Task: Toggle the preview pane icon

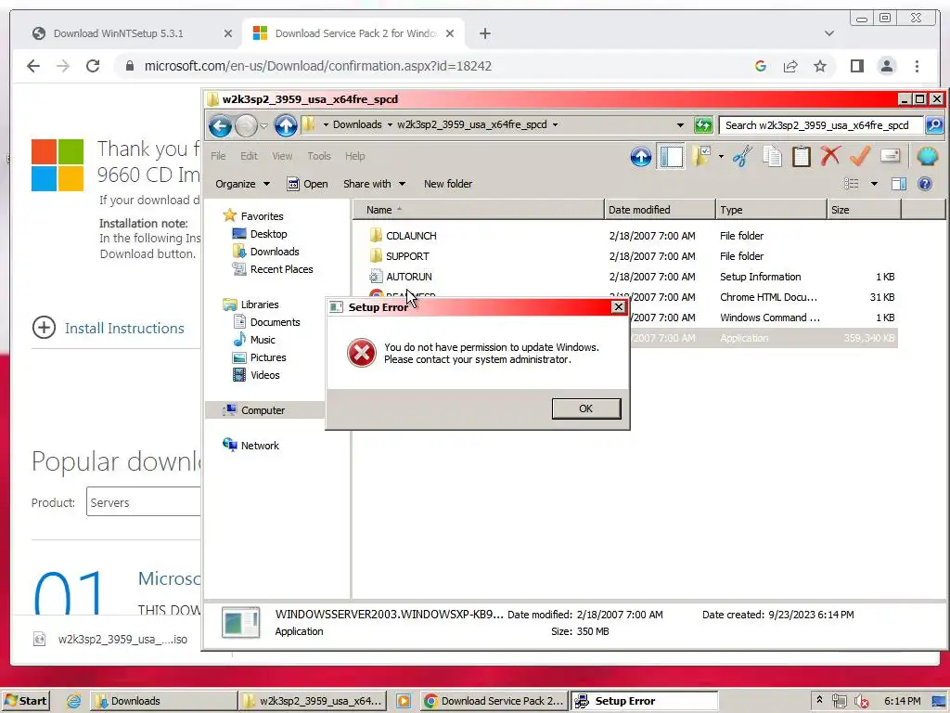Action: pos(899,184)
